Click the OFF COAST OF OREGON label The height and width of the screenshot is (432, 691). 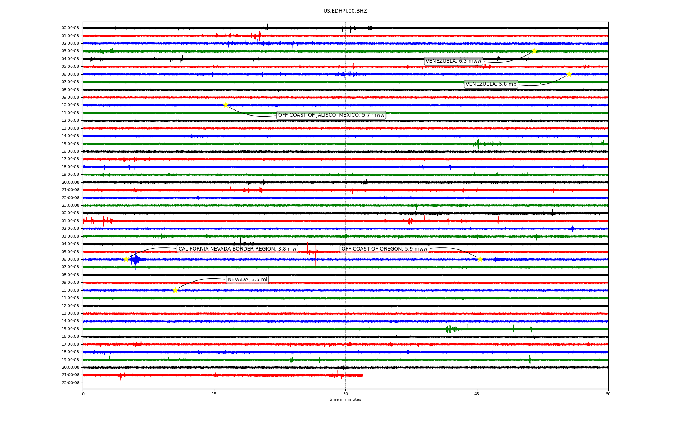(384, 249)
